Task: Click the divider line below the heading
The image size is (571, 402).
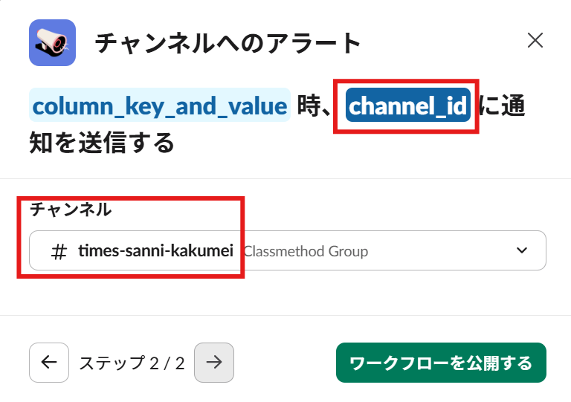Action: 285,178
